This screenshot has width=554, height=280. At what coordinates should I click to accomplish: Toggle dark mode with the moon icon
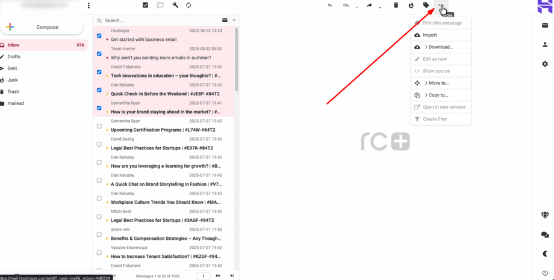pyautogui.click(x=545, y=254)
